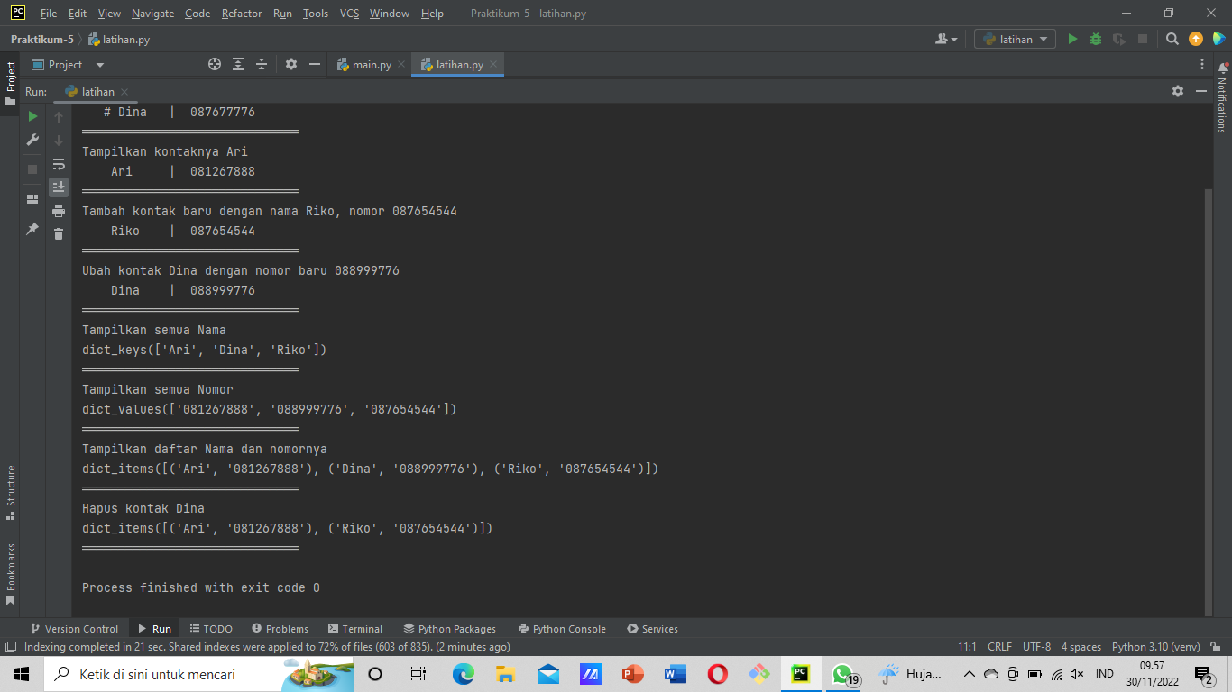The image size is (1232, 692).
Task: Open editor tabs three-dot menu
Action: [x=1202, y=65]
